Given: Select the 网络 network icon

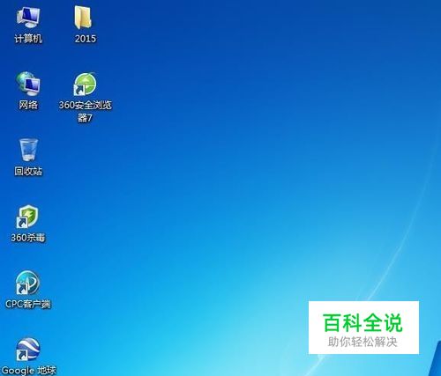Looking at the screenshot, I should click(x=28, y=84).
